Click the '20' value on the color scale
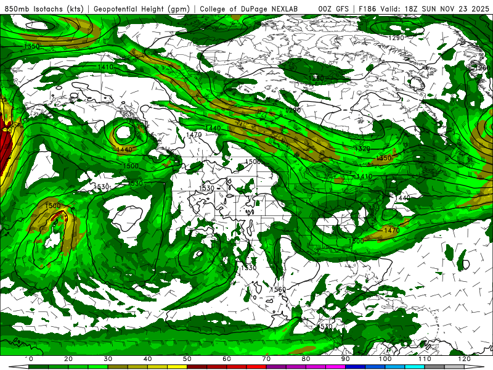 tap(68, 359)
